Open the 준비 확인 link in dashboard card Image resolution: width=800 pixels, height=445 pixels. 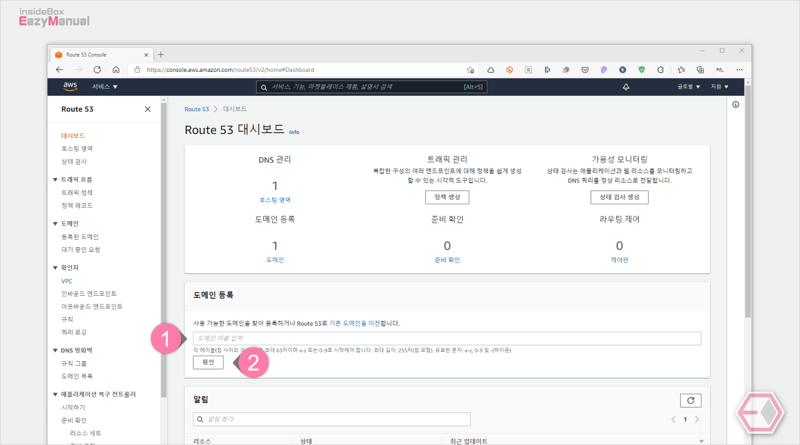(447, 260)
